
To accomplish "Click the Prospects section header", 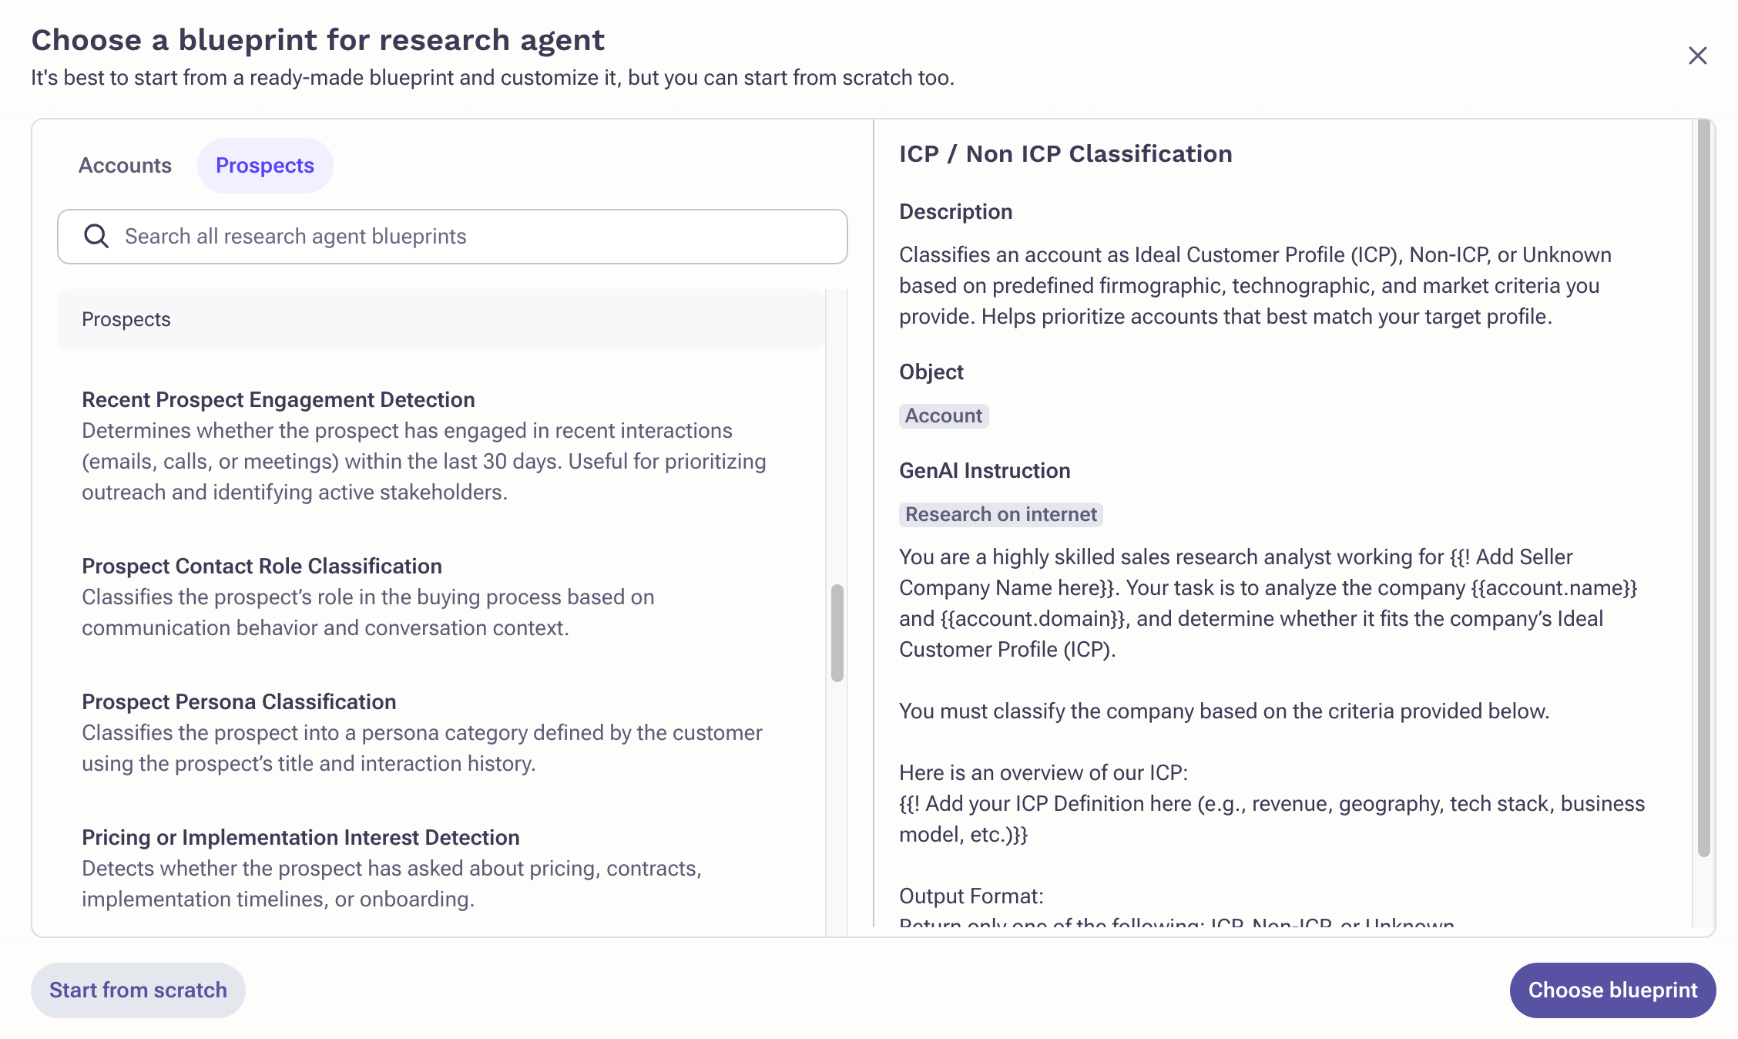I will 126,318.
